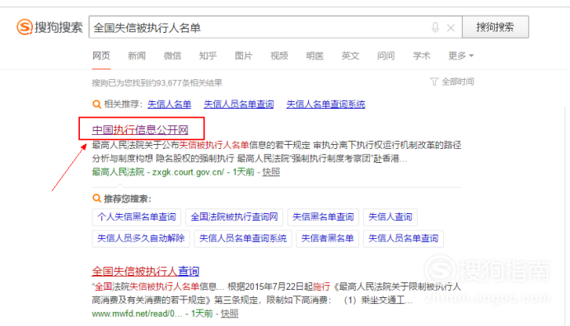The image size is (570, 326).
Task: Click the Sogou logo icon
Action: click(x=25, y=27)
